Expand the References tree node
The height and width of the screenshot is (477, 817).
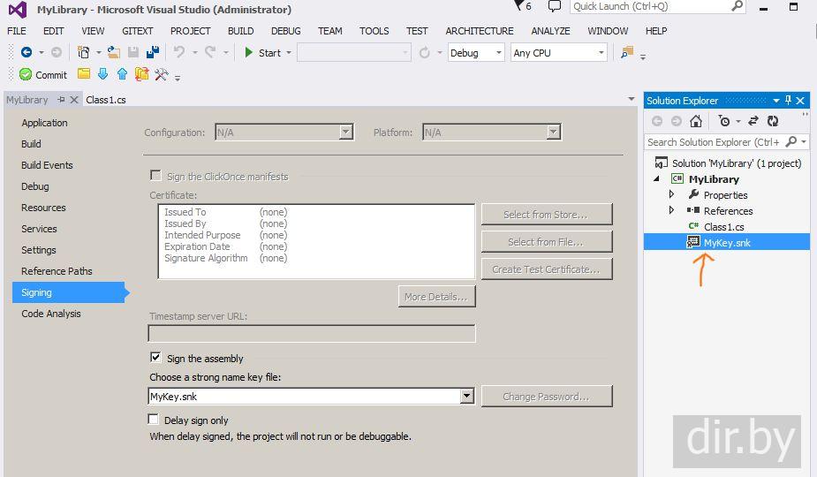point(671,210)
